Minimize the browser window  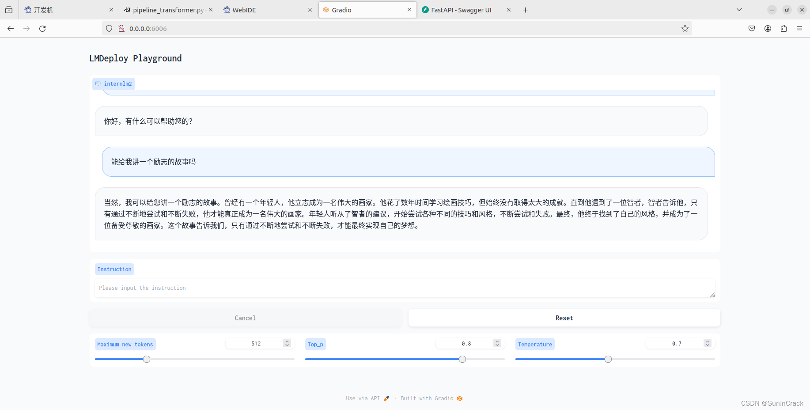772,10
